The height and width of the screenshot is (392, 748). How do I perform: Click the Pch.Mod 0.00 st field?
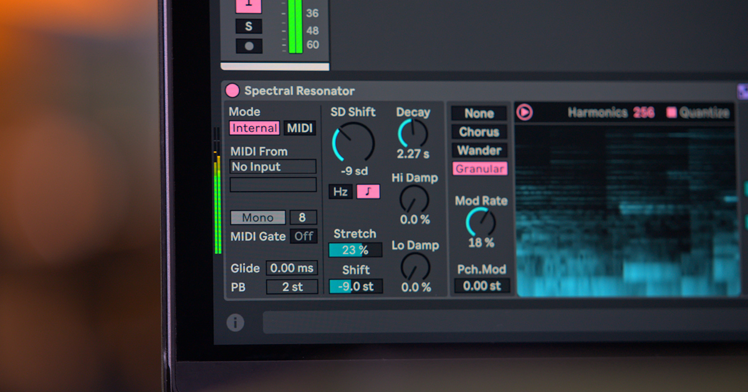(482, 286)
